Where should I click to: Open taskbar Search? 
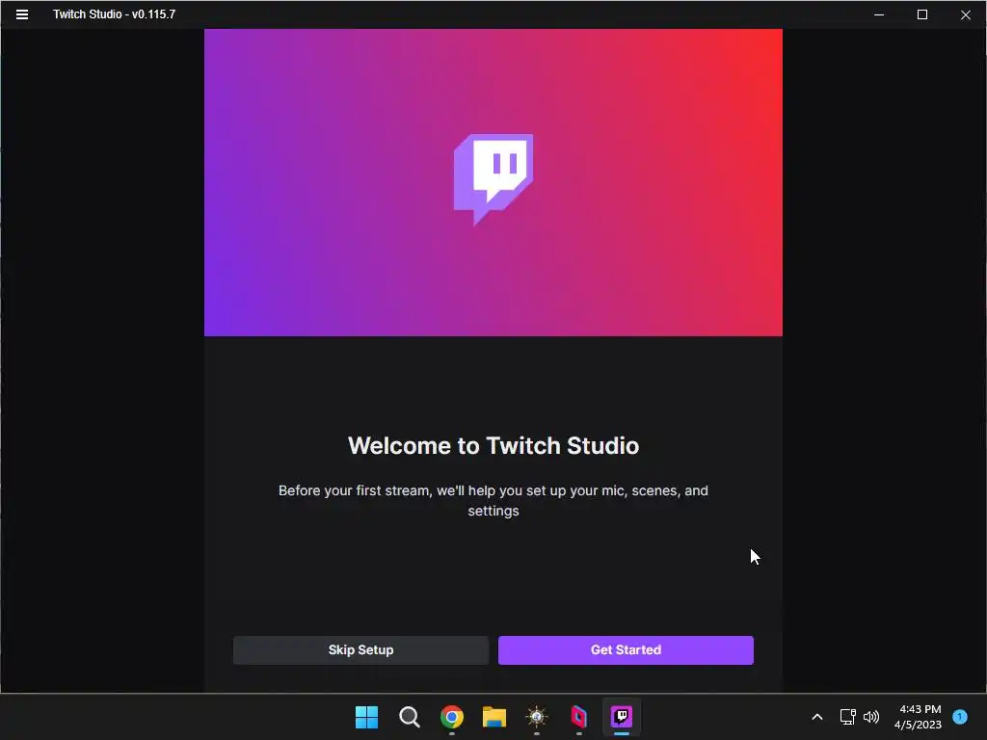click(x=409, y=717)
